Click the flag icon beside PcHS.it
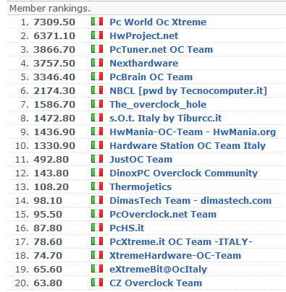The width and height of the screenshot is (286, 292). tap(97, 228)
